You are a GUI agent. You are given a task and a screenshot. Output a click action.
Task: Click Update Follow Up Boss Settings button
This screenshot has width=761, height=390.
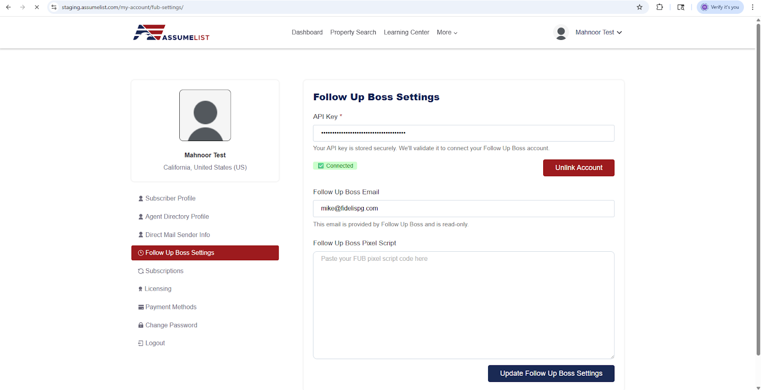tap(551, 373)
